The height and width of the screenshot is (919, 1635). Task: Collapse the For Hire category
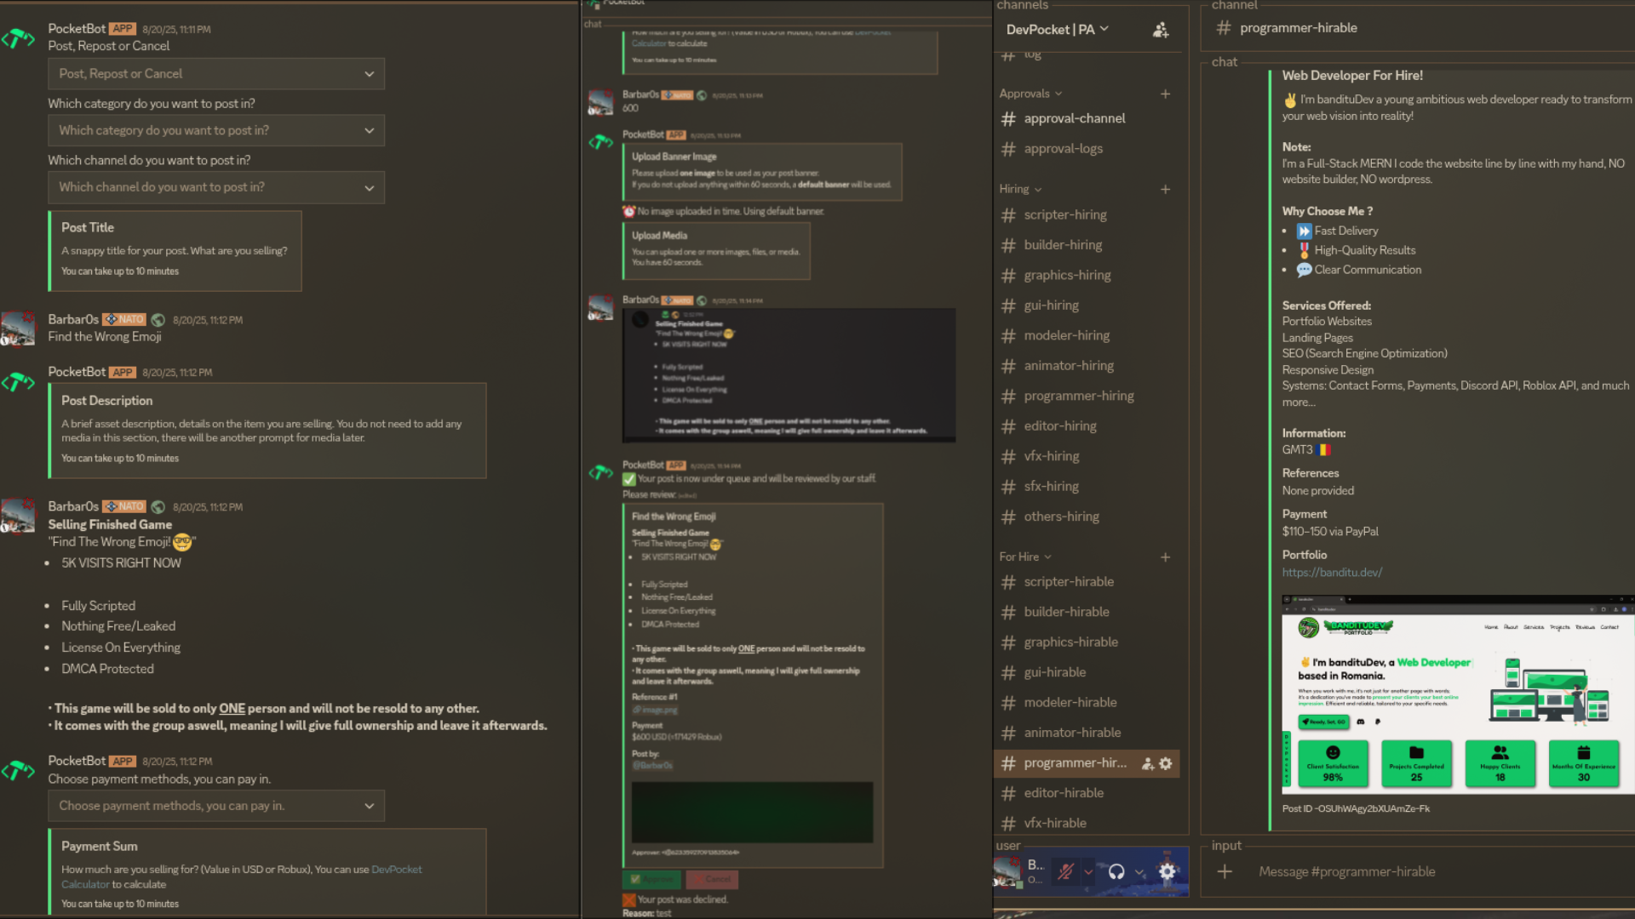pyautogui.click(x=1025, y=557)
